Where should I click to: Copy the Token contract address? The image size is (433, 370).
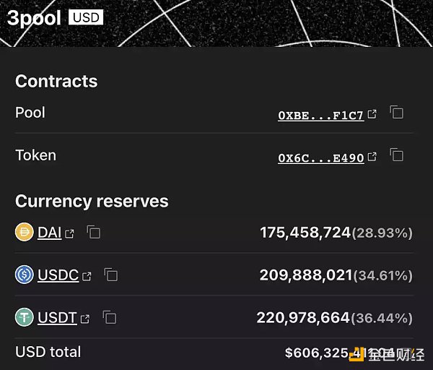(396, 155)
